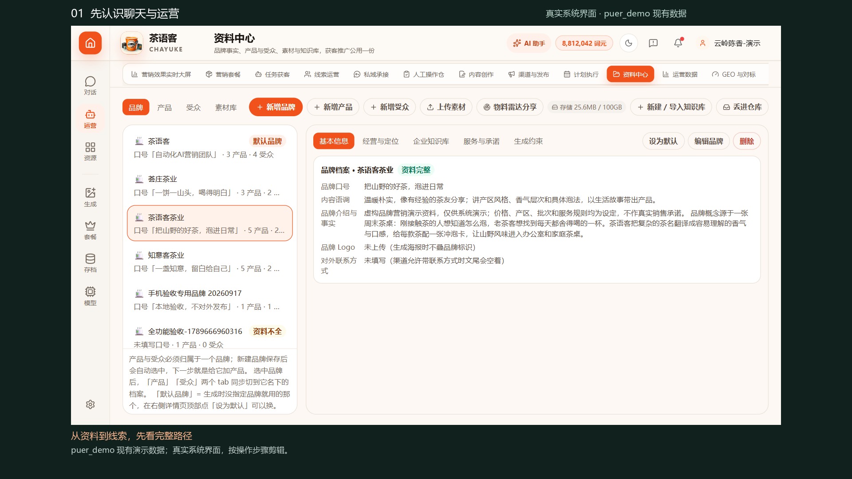Go to 营销套餐 nav item
The height and width of the screenshot is (479, 852).
tap(223, 75)
